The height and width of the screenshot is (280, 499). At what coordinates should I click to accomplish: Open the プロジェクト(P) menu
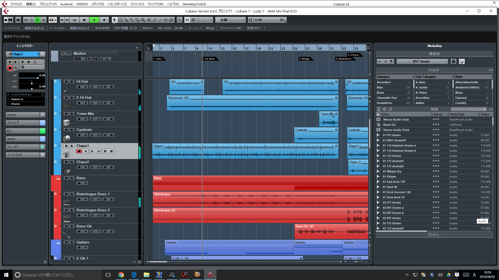[48, 4]
